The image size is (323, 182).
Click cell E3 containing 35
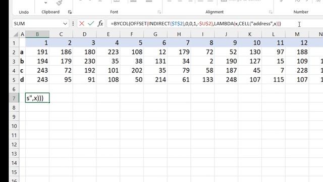108,61
